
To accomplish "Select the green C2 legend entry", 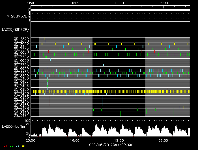I will click(12, 145).
